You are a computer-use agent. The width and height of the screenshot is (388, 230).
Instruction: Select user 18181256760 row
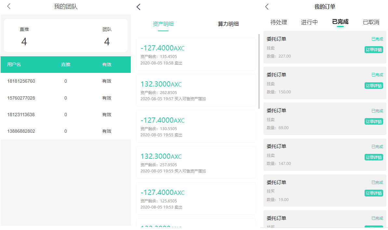[66, 81]
